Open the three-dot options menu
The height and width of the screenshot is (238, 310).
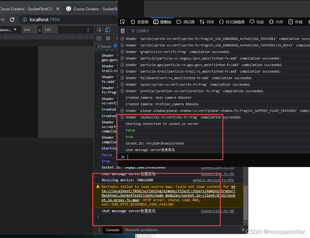pos(88,29)
